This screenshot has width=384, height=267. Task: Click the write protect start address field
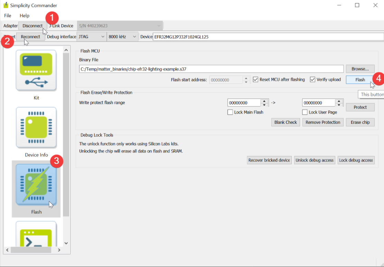(244, 103)
